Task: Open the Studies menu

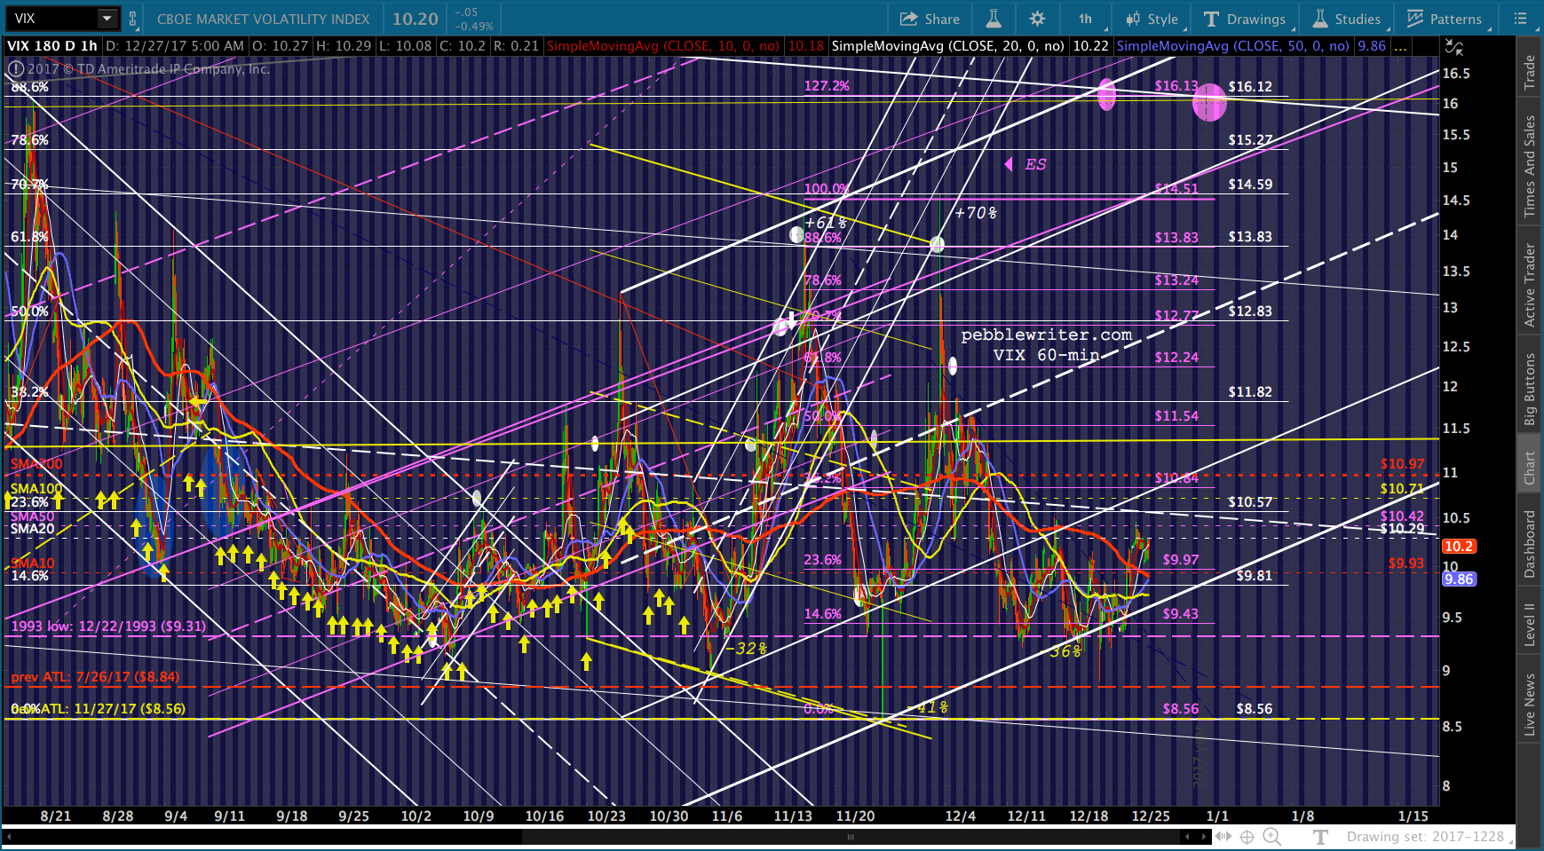Action: coord(1347,19)
